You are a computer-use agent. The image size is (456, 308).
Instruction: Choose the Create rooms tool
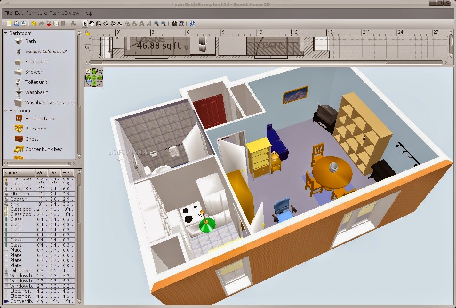106,24
